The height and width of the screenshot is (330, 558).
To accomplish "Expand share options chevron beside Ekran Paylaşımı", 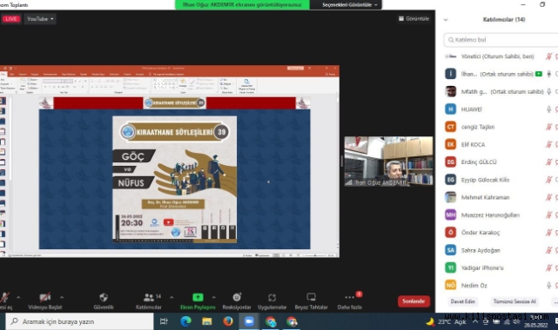I will 213,297.
